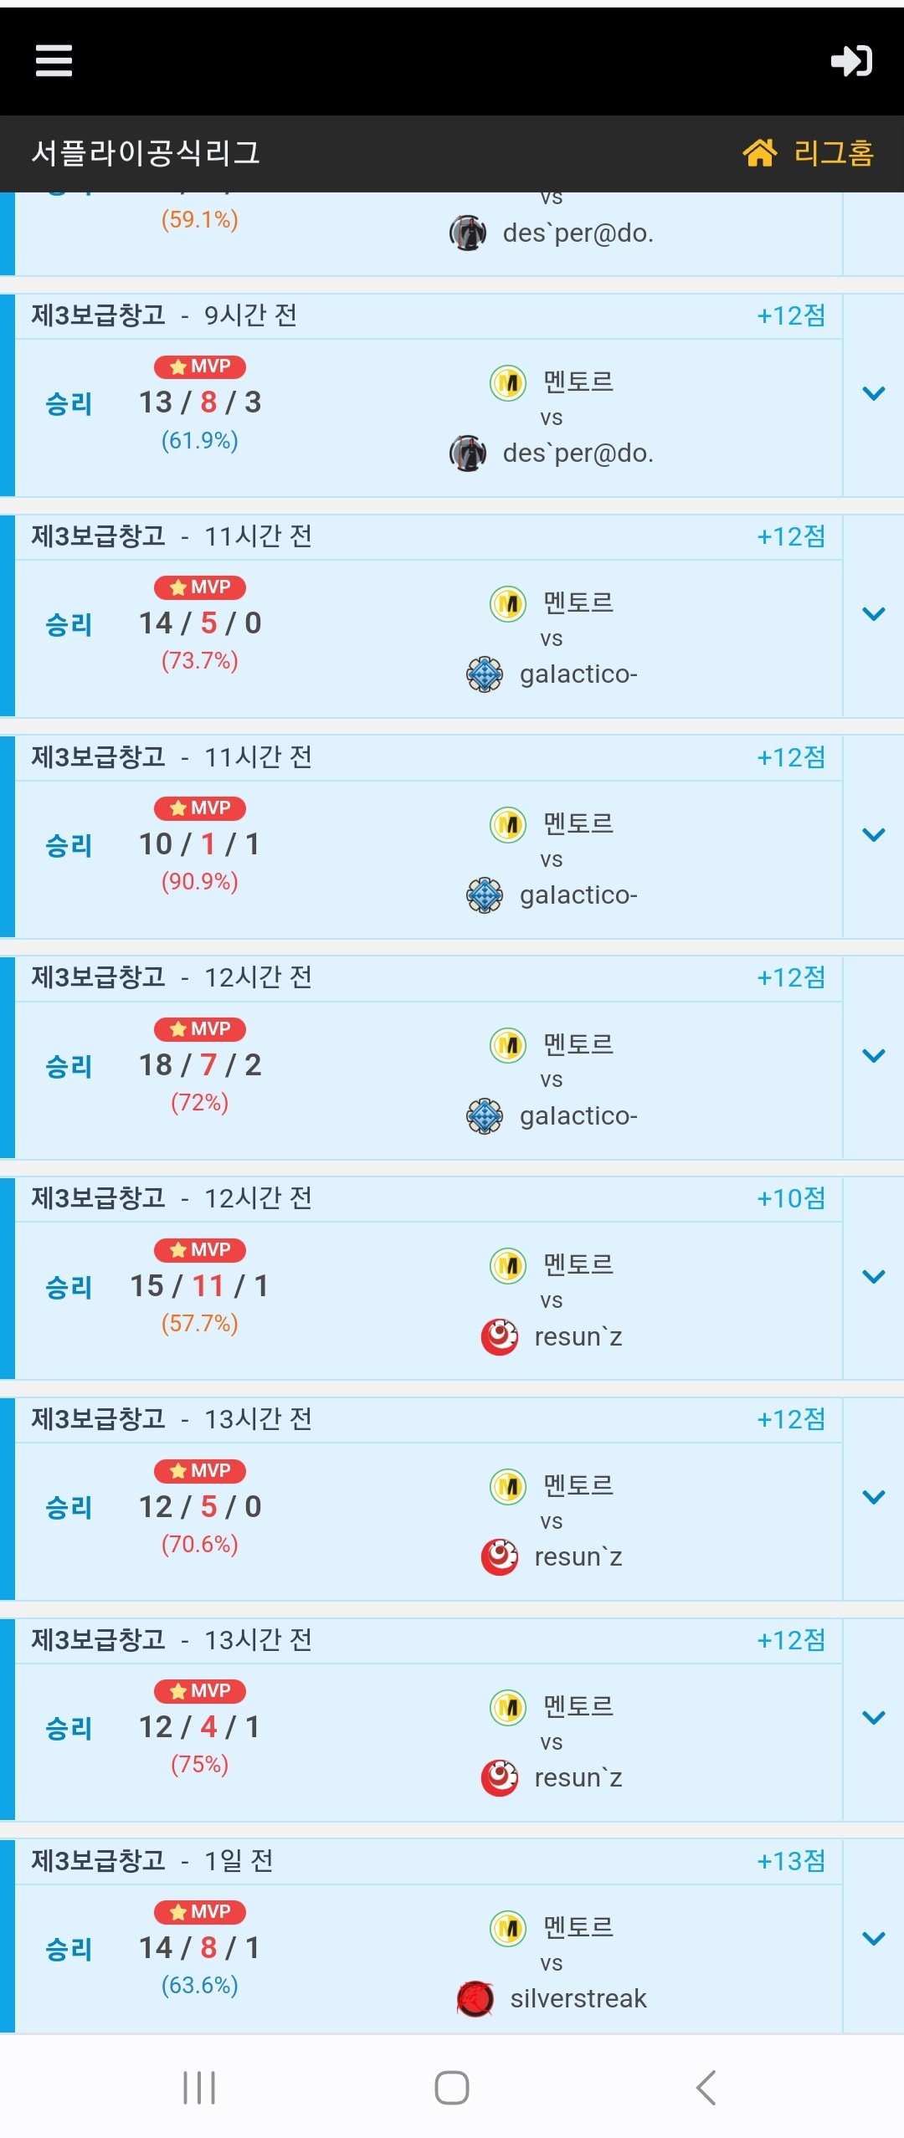The image size is (904, 2138).
Task: Tap des`per@do. clan emblem in 9시간 전 match
Action: pyautogui.click(x=468, y=454)
